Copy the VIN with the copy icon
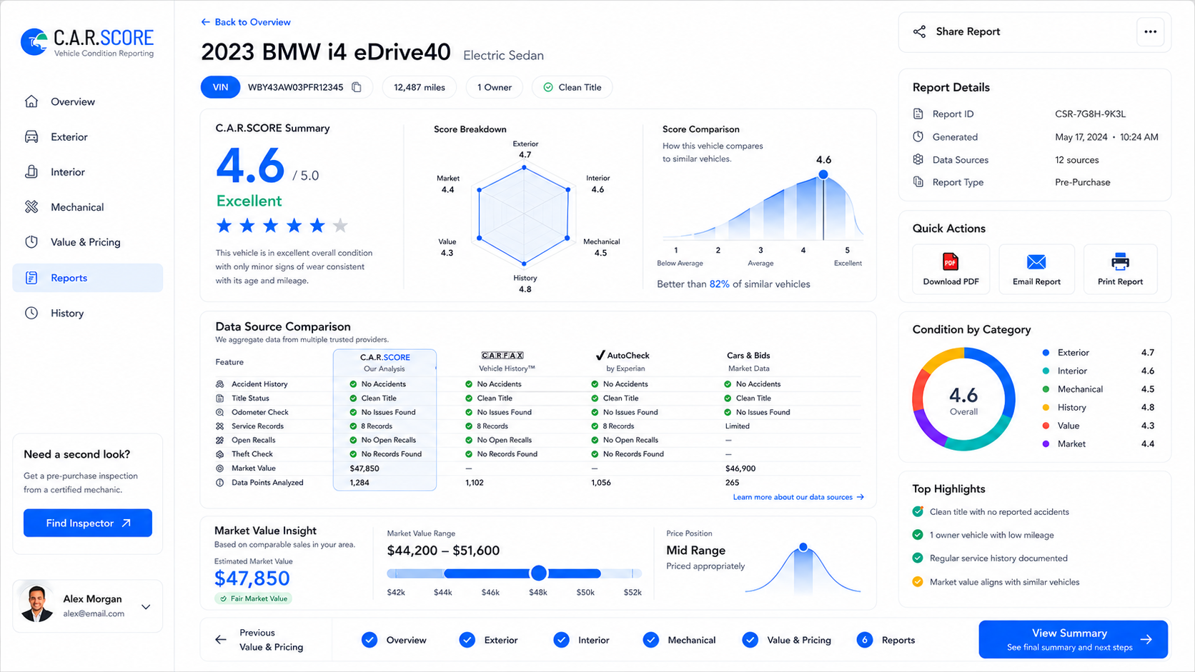 pos(357,87)
